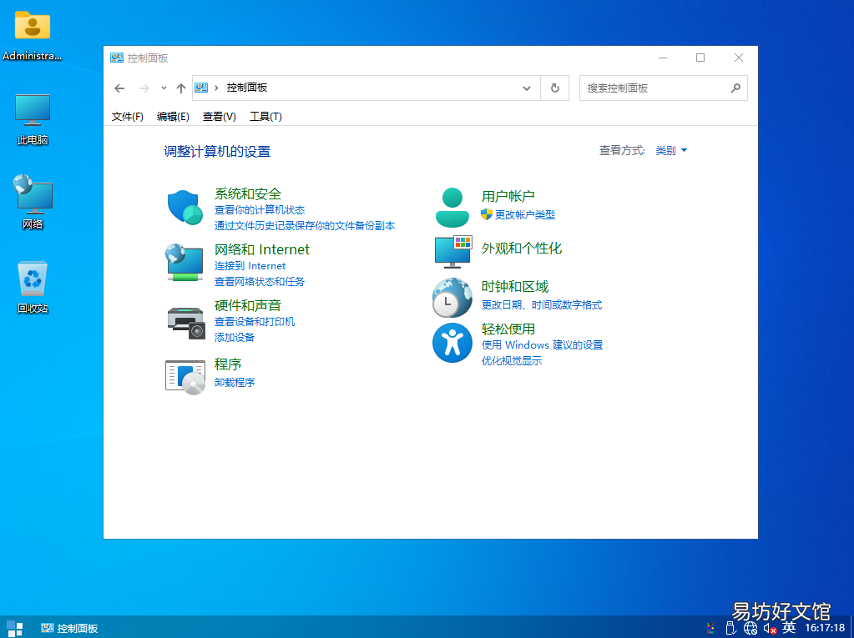The width and height of the screenshot is (854, 638).
Task: Click 通过文件历史记录保存你的文件备份副本 link
Action: click(x=305, y=226)
